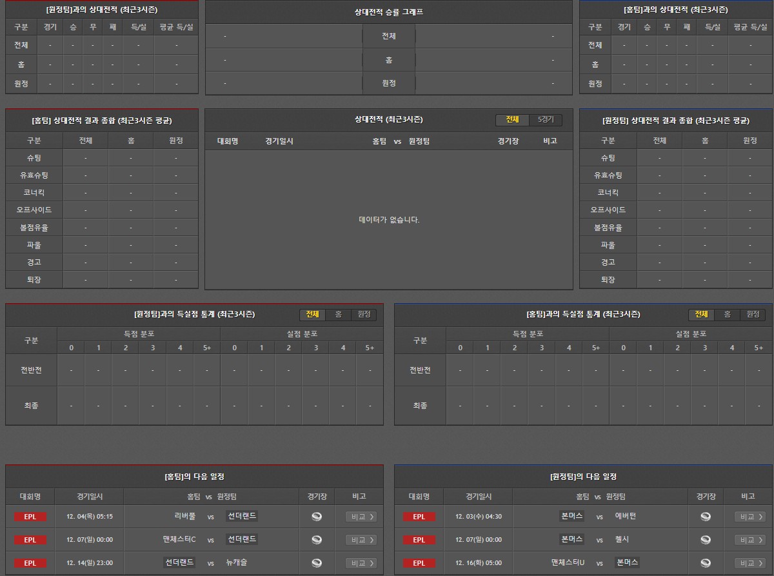Expand 비교 for 리버풀 vs 선더랜드
The image size is (774, 576).
point(361,517)
